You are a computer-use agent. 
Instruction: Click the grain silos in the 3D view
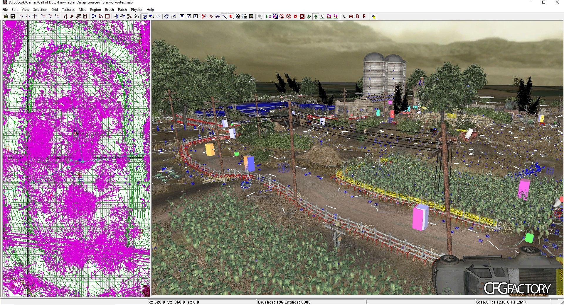point(384,75)
